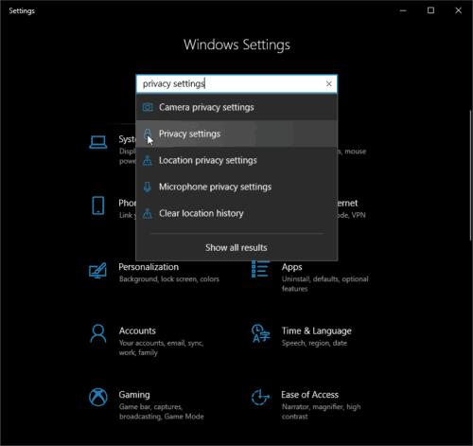Click the Ease of Access icon
The width and height of the screenshot is (473, 446).
[x=261, y=398]
